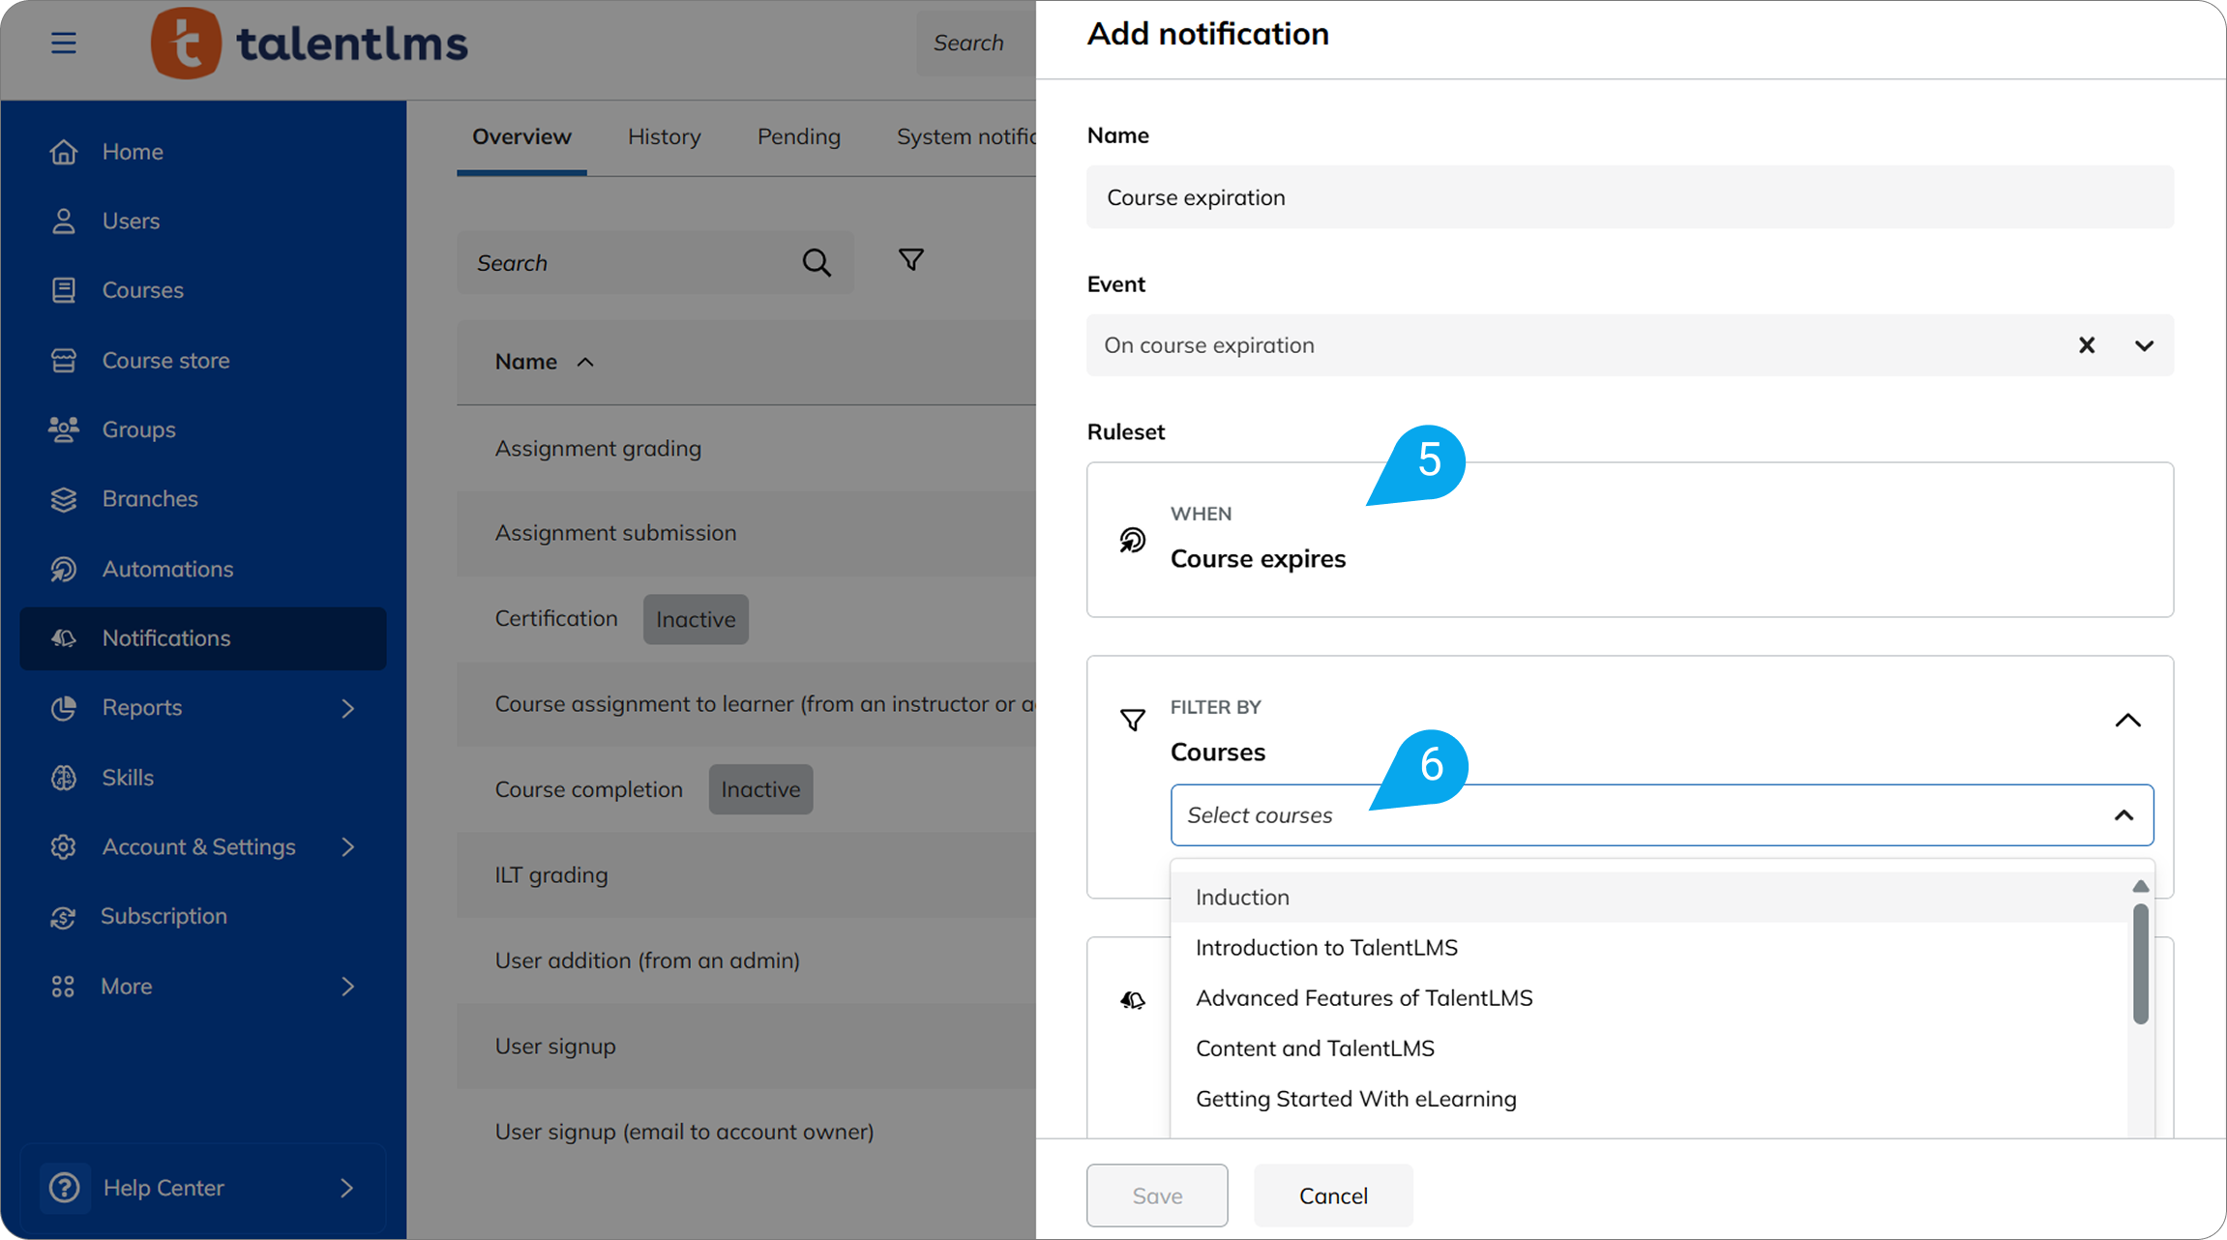The width and height of the screenshot is (2227, 1240).
Task: Go to Course store
Action: pyautogui.click(x=165, y=361)
